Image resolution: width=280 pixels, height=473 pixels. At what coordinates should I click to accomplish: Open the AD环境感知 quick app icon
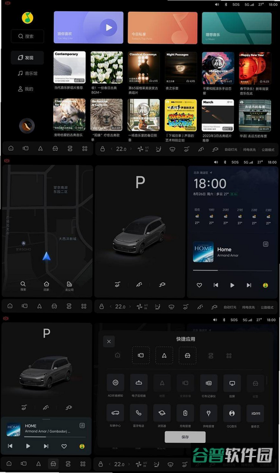(x=115, y=383)
